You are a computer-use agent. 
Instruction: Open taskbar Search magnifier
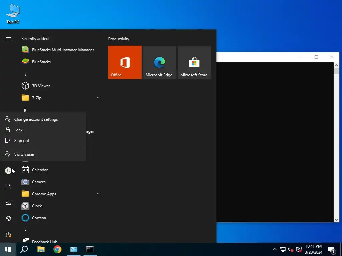pos(24,249)
